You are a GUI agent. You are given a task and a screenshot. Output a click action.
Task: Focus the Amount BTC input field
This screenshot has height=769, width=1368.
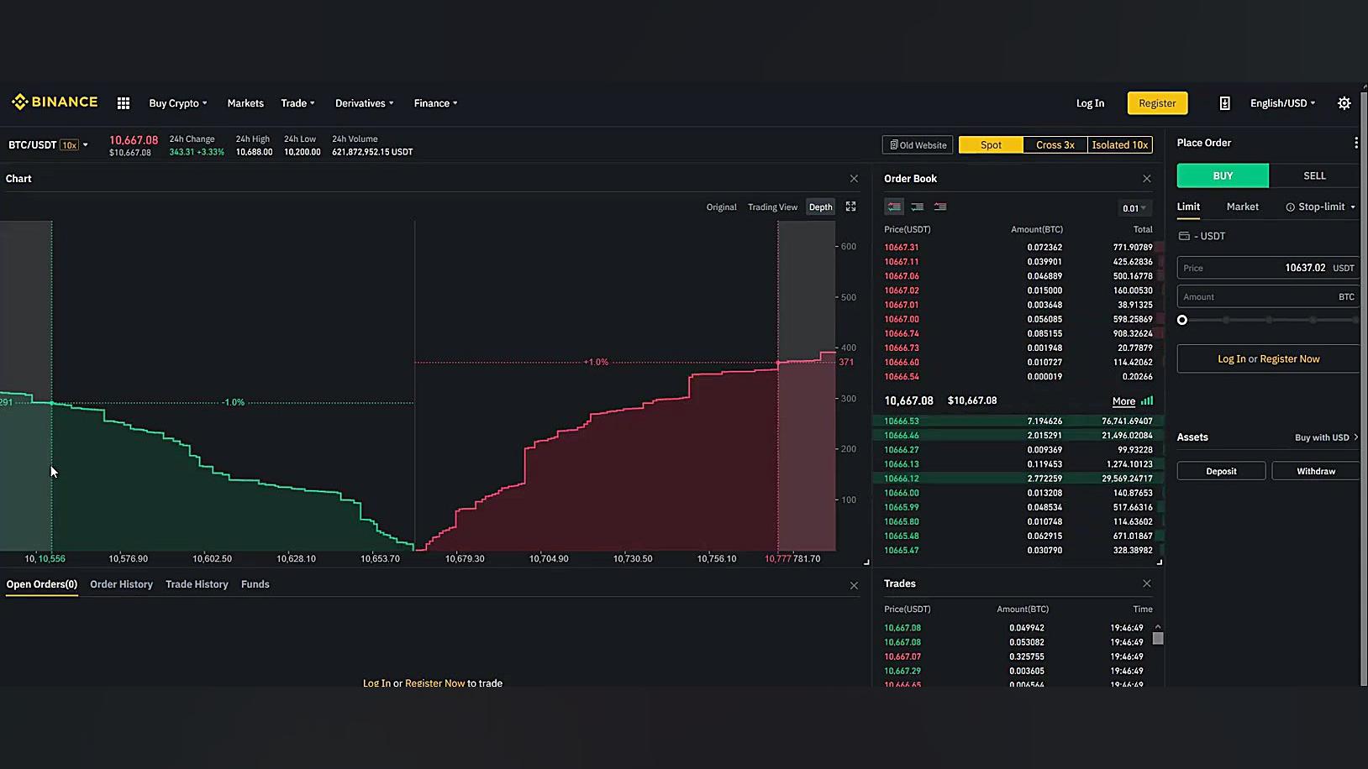coord(1268,296)
